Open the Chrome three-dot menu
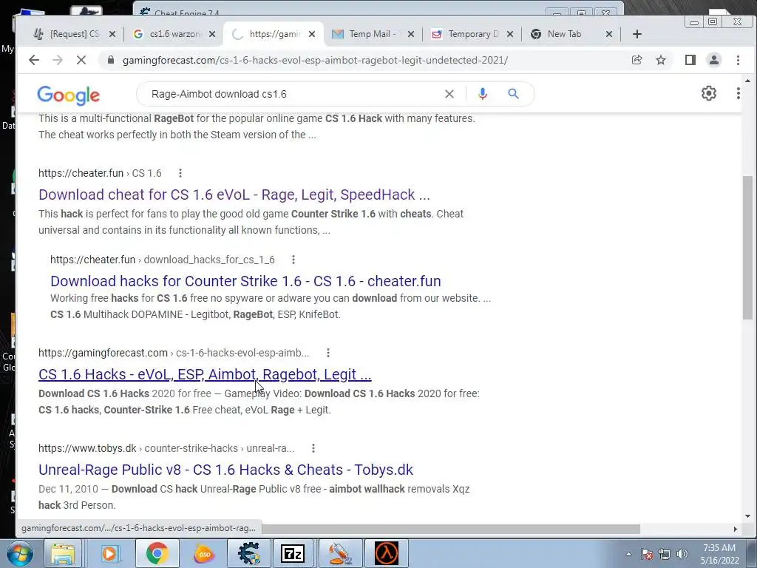757x568 pixels. [738, 60]
